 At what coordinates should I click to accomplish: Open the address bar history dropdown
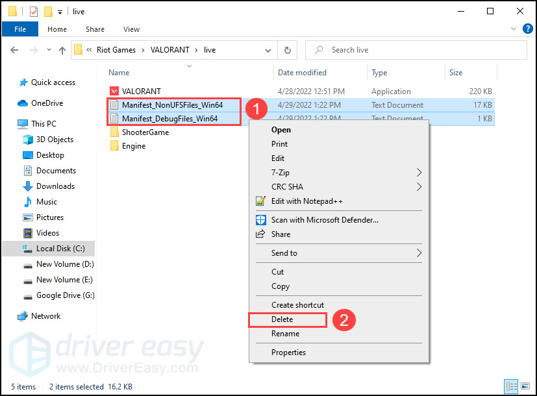(269, 50)
